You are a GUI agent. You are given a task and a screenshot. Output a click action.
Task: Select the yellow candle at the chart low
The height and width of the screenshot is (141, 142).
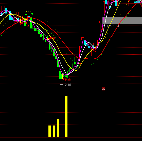point(62,76)
